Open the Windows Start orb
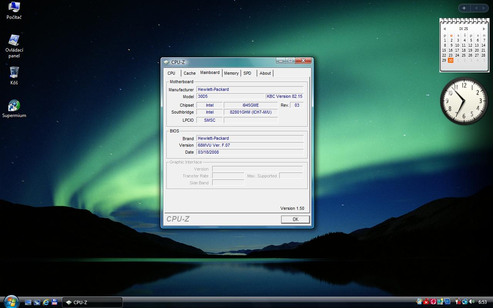 10,301
